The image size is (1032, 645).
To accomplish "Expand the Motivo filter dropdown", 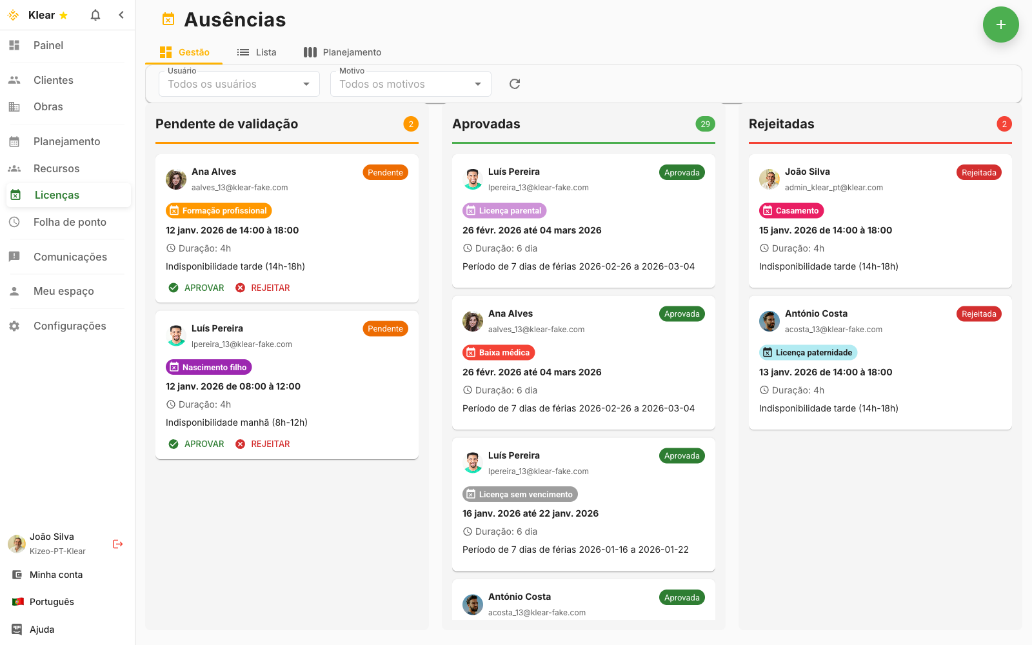I will 410,84.
